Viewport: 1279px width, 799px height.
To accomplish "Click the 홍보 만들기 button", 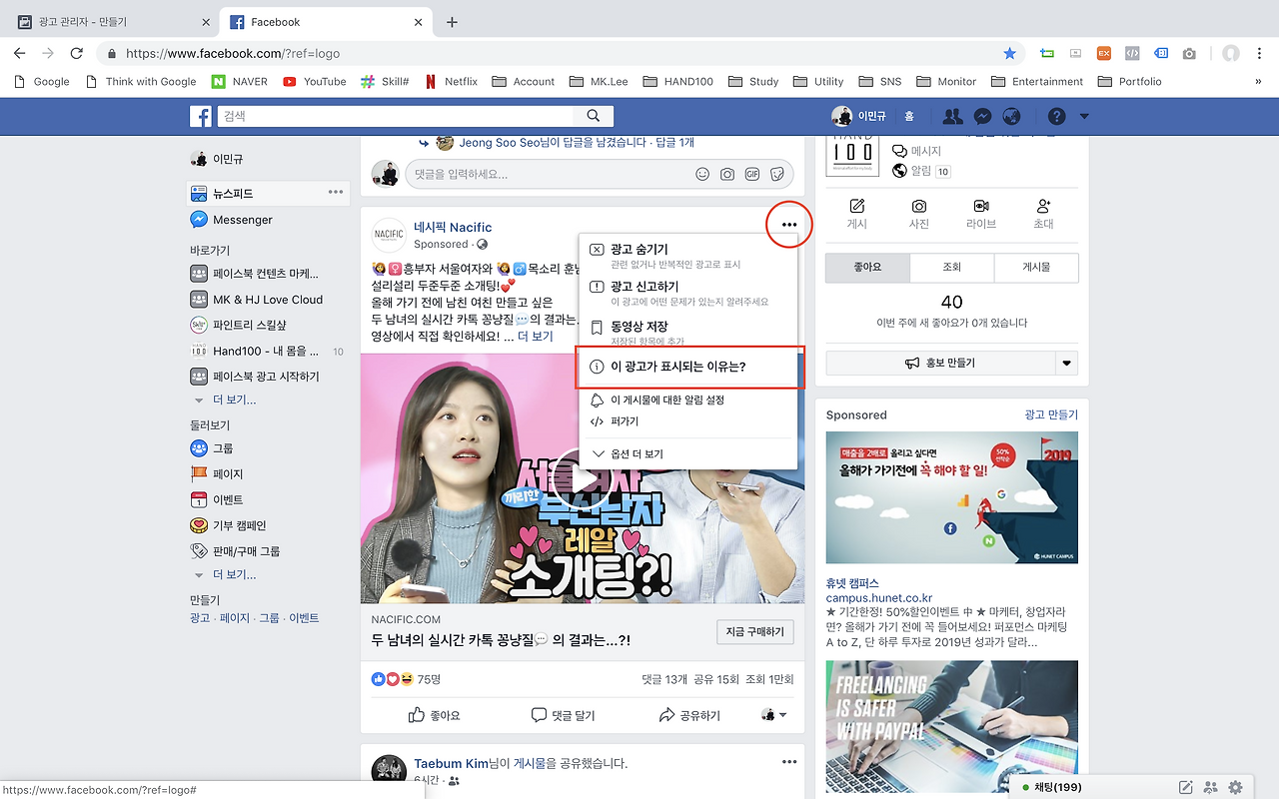I will coord(940,364).
